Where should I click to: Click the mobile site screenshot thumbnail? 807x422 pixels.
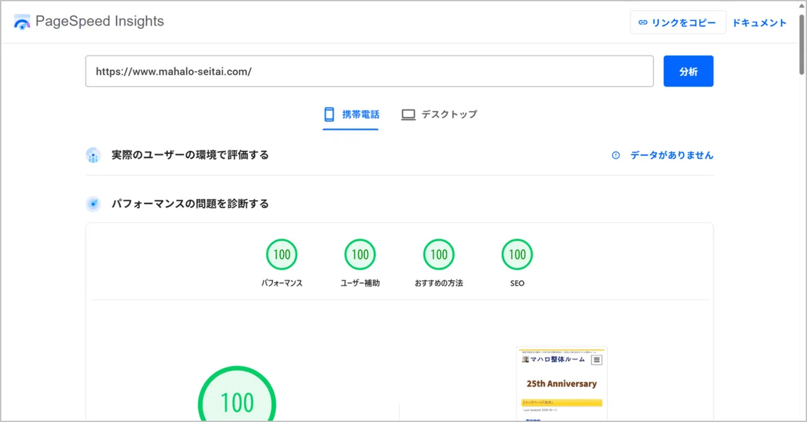562,384
